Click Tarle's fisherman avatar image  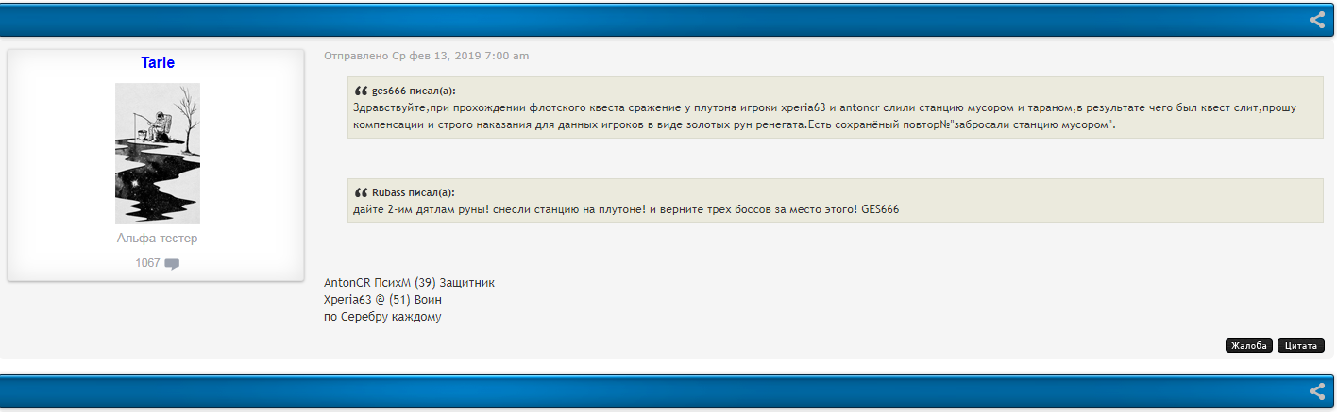click(158, 154)
